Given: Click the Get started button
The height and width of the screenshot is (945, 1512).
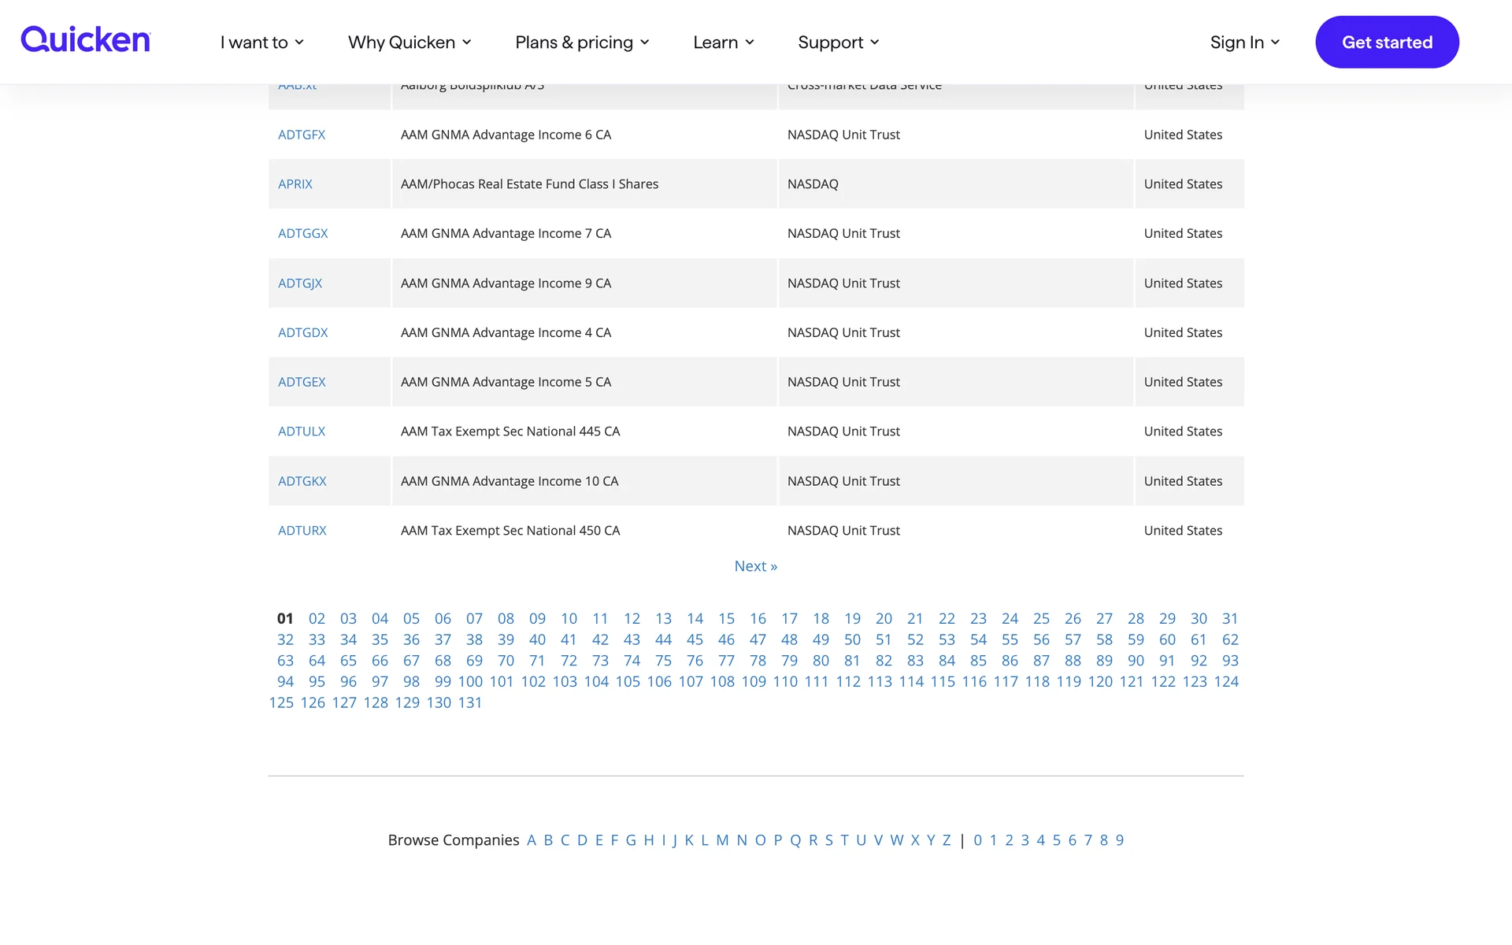Looking at the screenshot, I should [1386, 43].
